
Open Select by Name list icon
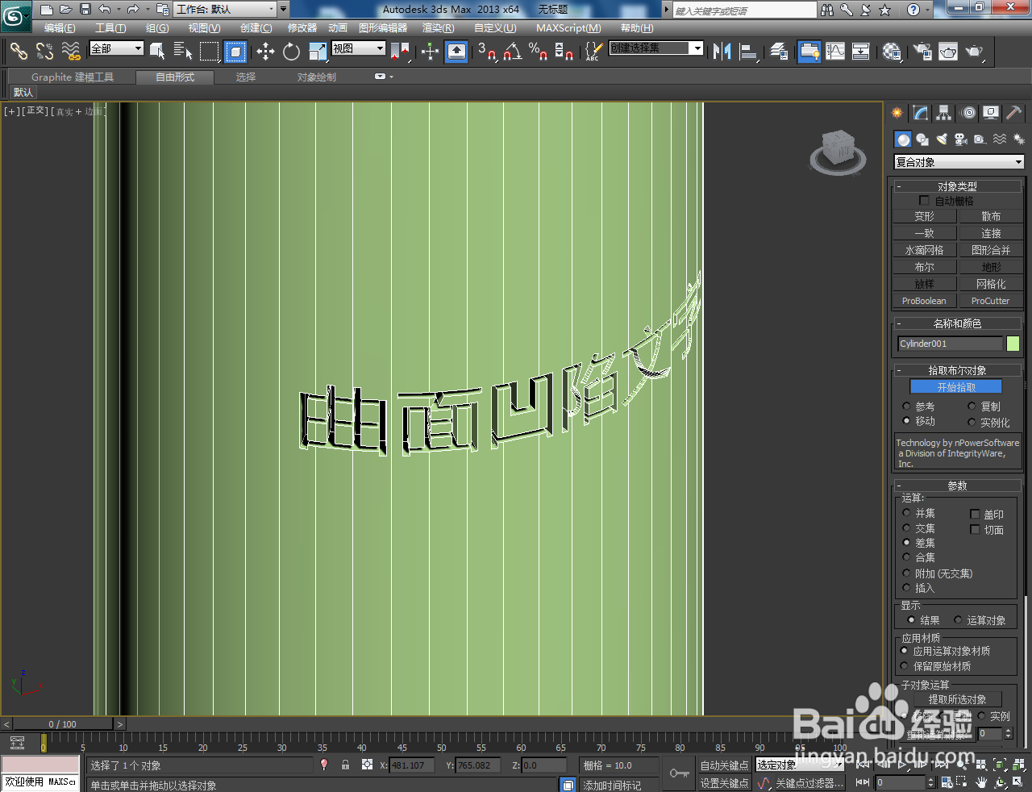[x=183, y=52]
